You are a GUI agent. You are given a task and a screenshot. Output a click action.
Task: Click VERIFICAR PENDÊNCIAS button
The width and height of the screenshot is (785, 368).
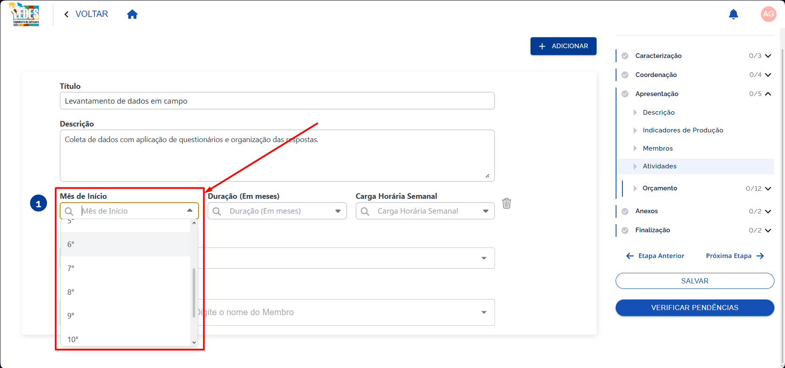click(695, 308)
